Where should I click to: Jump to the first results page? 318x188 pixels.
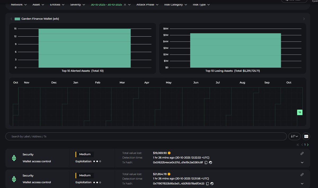click(x=298, y=145)
